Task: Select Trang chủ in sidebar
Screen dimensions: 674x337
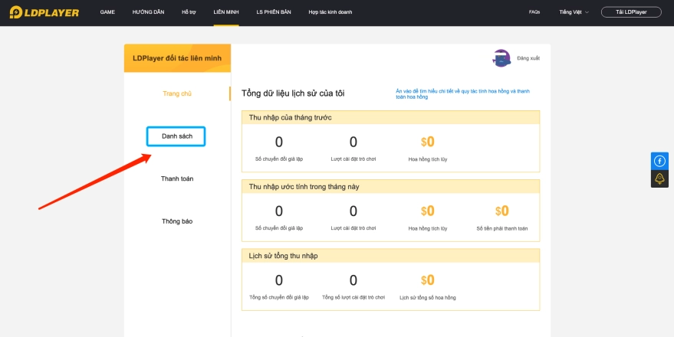Action: 177,93
